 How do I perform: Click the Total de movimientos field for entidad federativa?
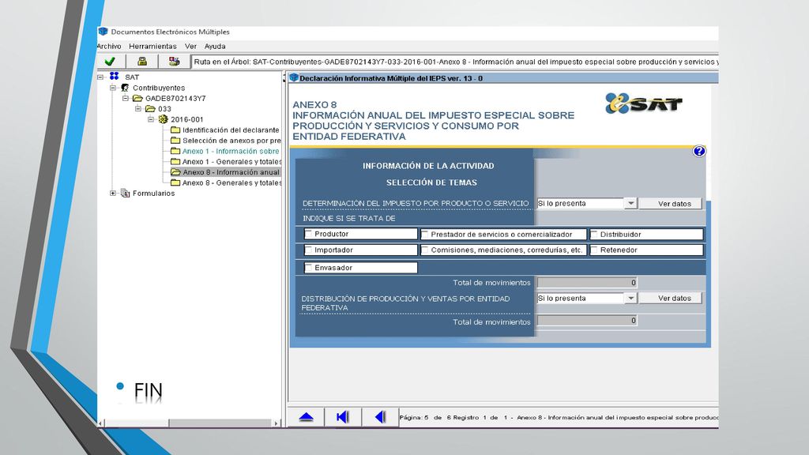pos(587,321)
